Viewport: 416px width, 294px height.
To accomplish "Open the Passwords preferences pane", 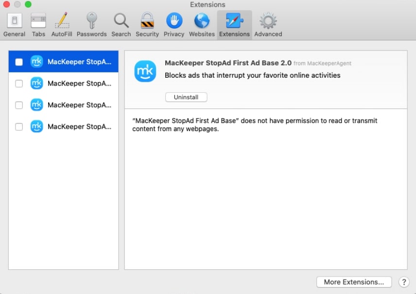I will coord(91,25).
